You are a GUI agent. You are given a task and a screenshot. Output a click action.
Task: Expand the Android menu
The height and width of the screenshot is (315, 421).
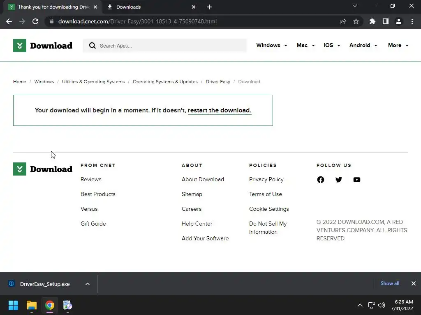[363, 45]
